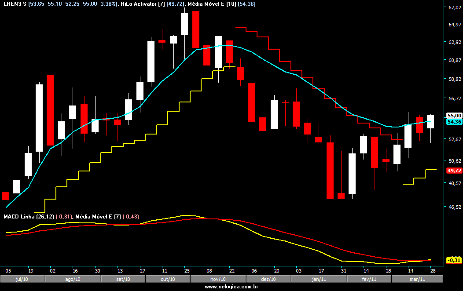
Task: Click the 48,57 price axis label
Action: pos(455,183)
